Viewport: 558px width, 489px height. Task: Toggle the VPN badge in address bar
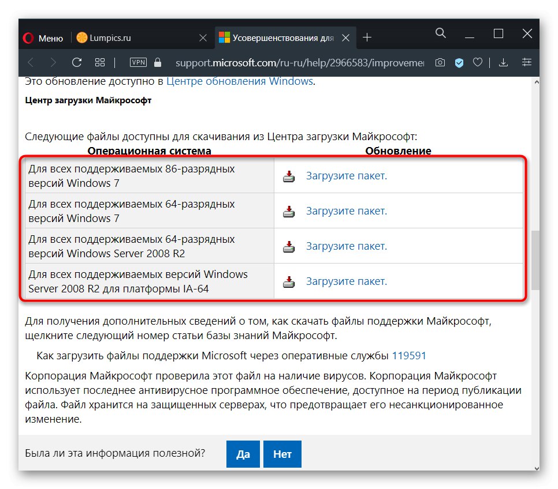[139, 62]
